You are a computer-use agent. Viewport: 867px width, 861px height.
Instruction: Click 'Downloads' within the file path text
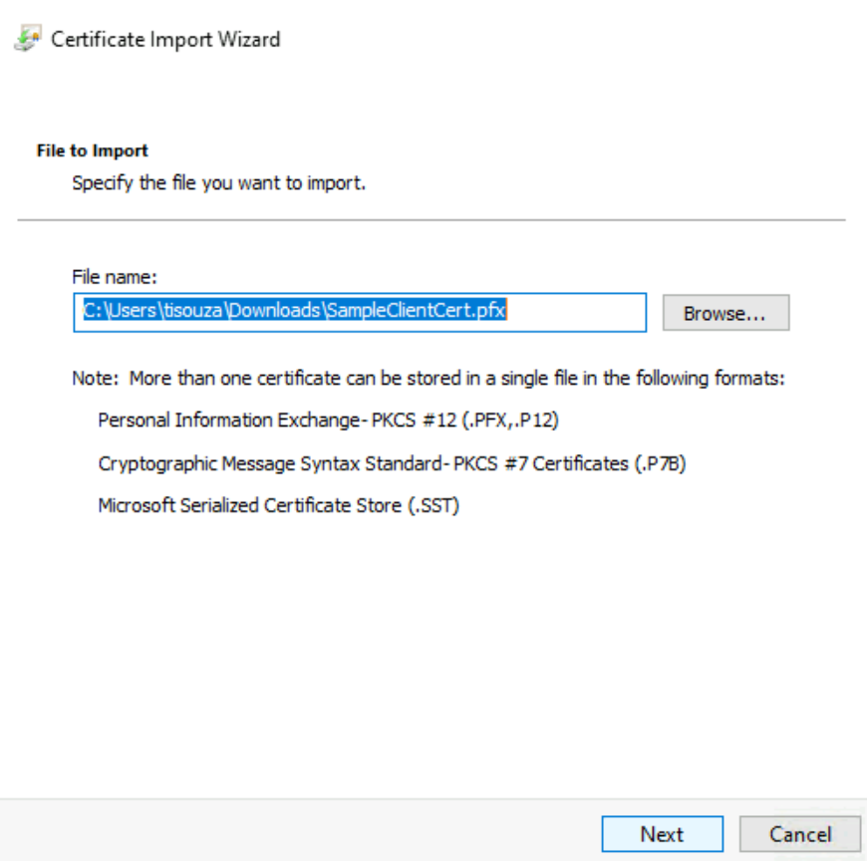click(x=275, y=310)
